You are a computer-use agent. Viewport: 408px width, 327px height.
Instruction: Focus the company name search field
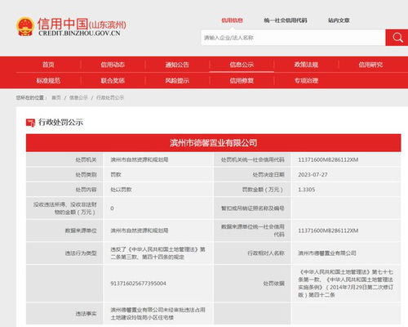293,38
